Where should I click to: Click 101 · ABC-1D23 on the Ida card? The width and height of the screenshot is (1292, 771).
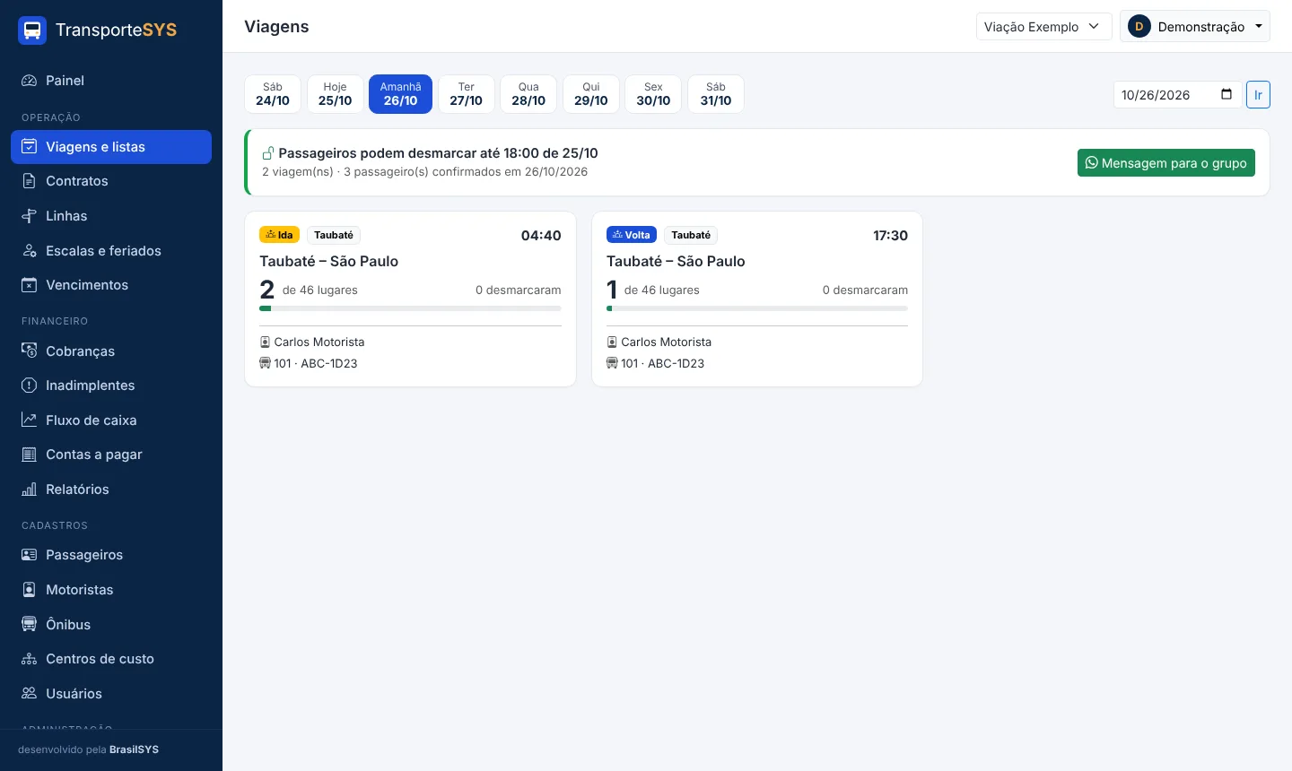(x=316, y=363)
